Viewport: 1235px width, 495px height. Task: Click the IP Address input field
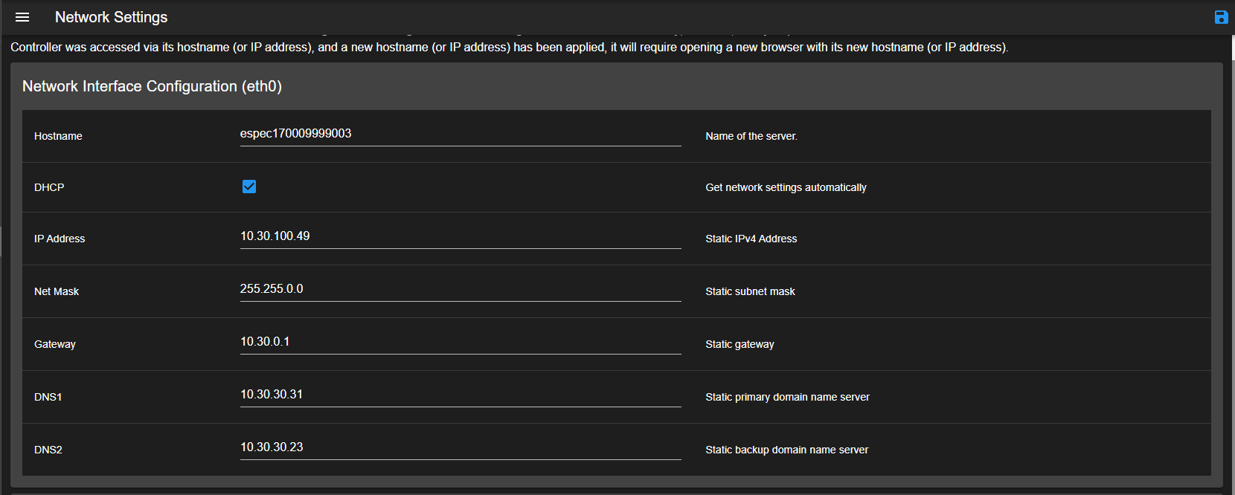pyautogui.click(x=461, y=236)
